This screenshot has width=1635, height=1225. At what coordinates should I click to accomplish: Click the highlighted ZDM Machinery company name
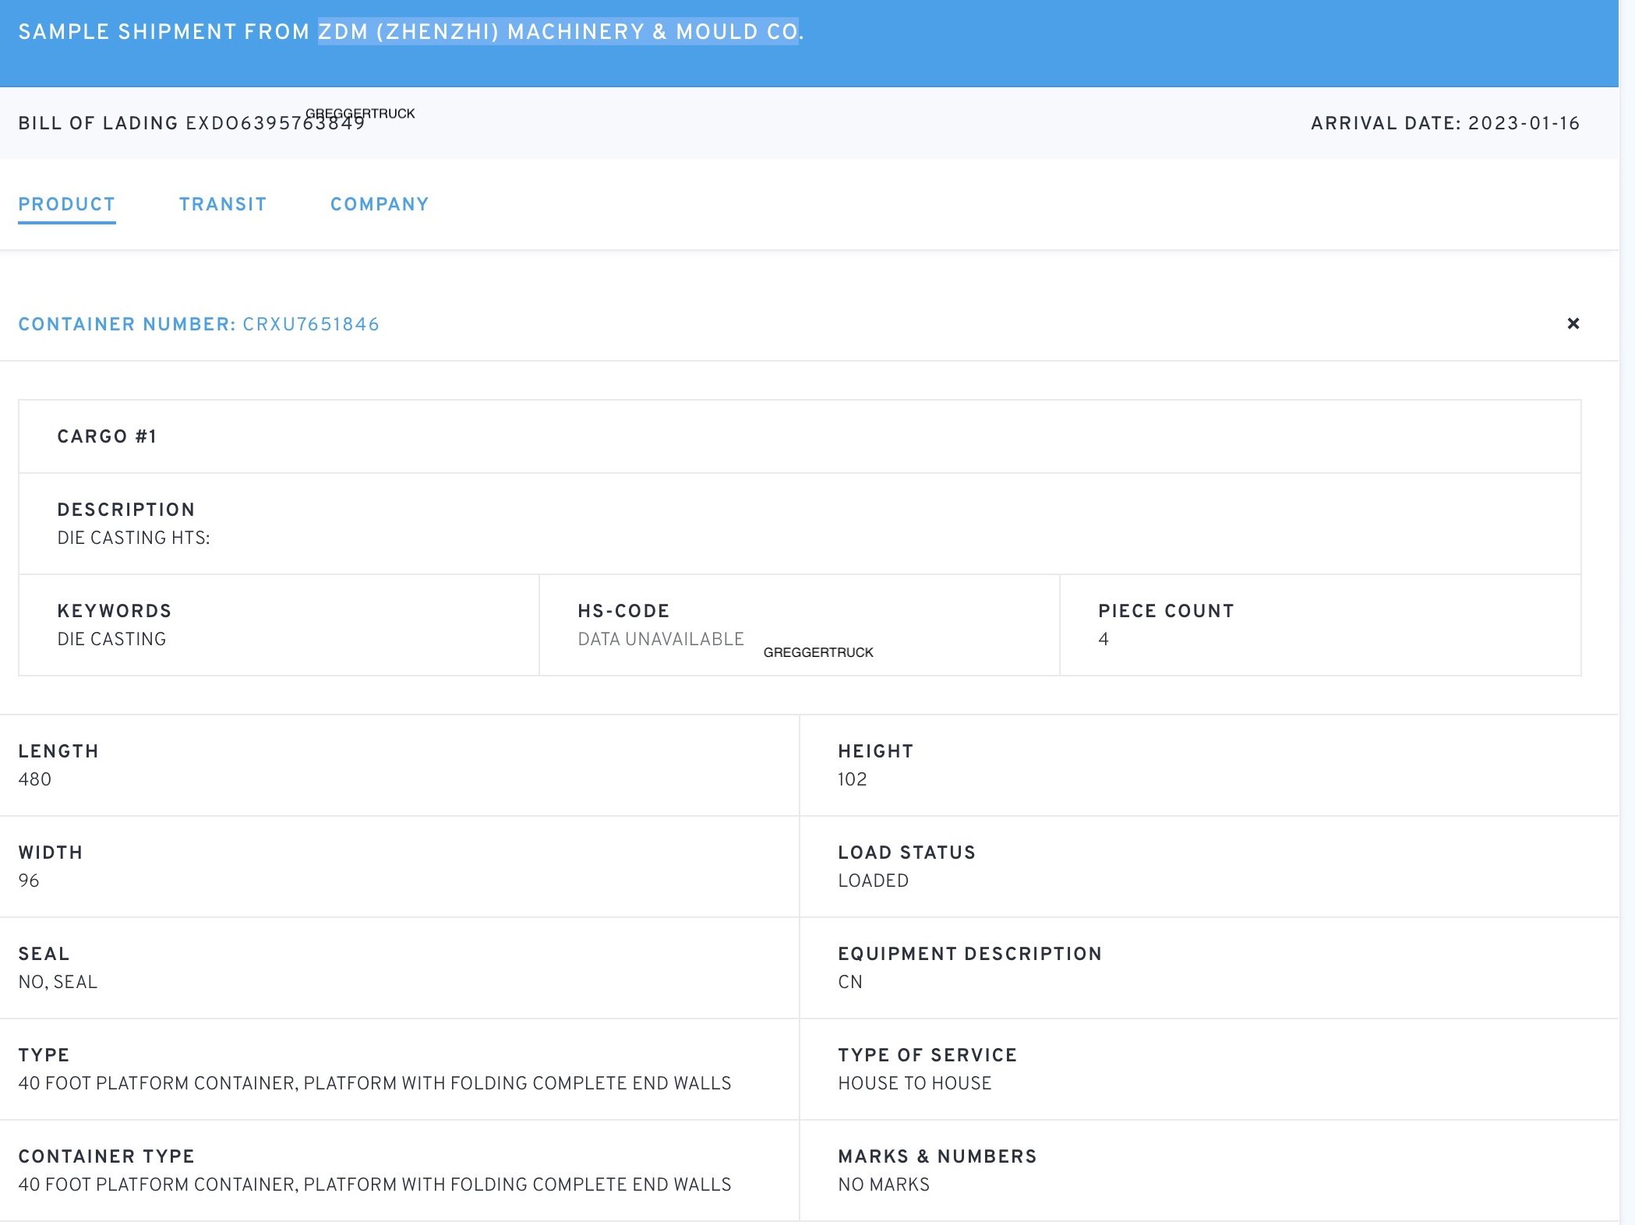558,32
